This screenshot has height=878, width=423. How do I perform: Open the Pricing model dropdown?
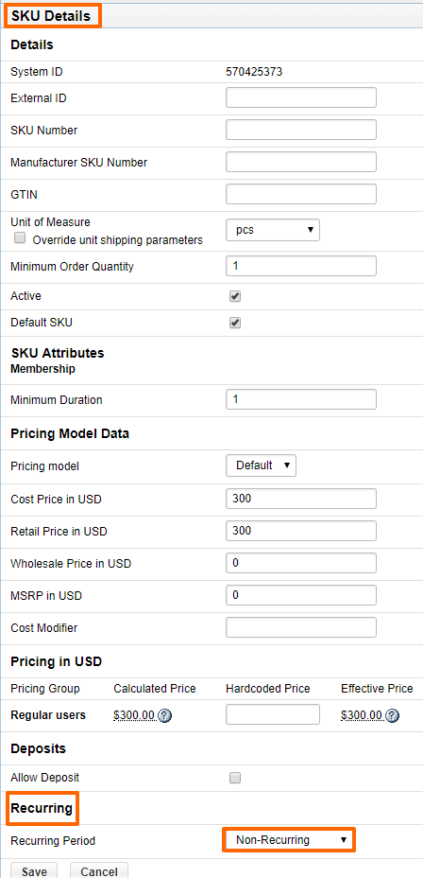pyautogui.click(x=261, y=465)
